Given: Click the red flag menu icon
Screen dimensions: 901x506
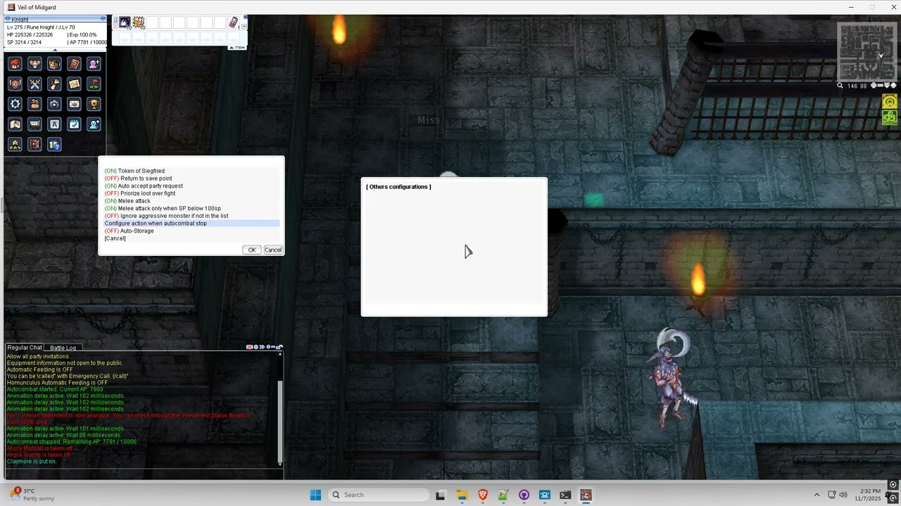Looking at the screenshot, I should coord(94,84).
